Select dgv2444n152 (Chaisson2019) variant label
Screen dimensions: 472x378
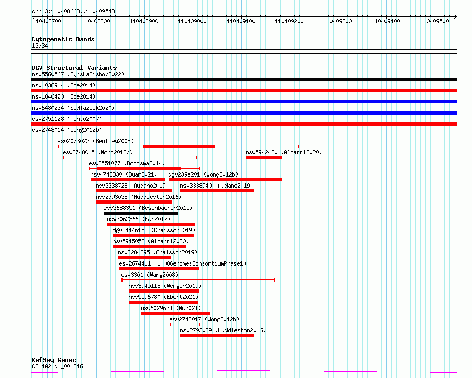154,230
